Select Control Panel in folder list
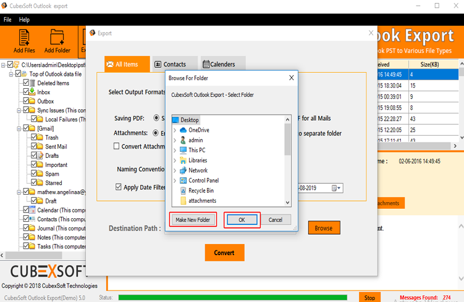The image size is (464, 302). tap(203, 181)
